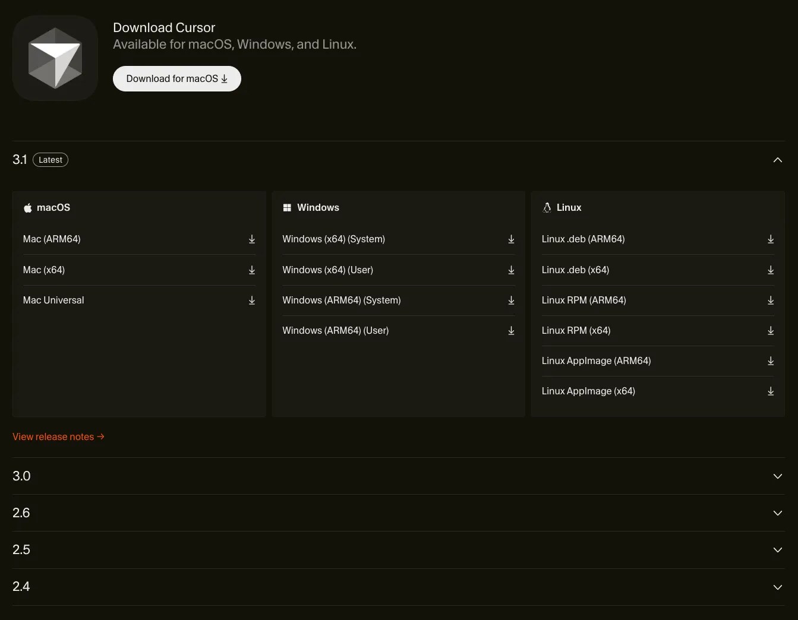The width and height of the screenshot is (798, 620).
Task: Click the Windows logo icon
Action: (287, 208)
